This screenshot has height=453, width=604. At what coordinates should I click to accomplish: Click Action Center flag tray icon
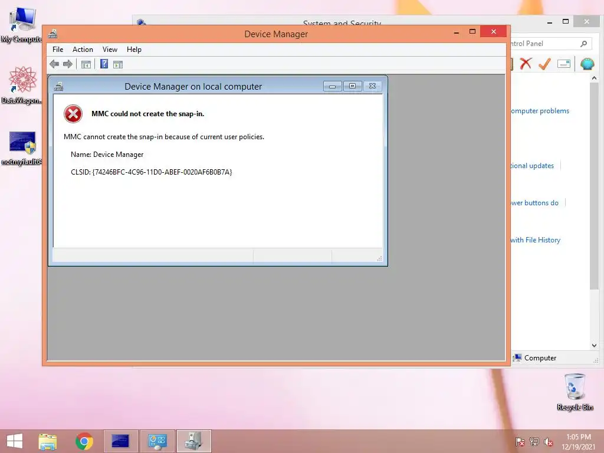point(520,442)
